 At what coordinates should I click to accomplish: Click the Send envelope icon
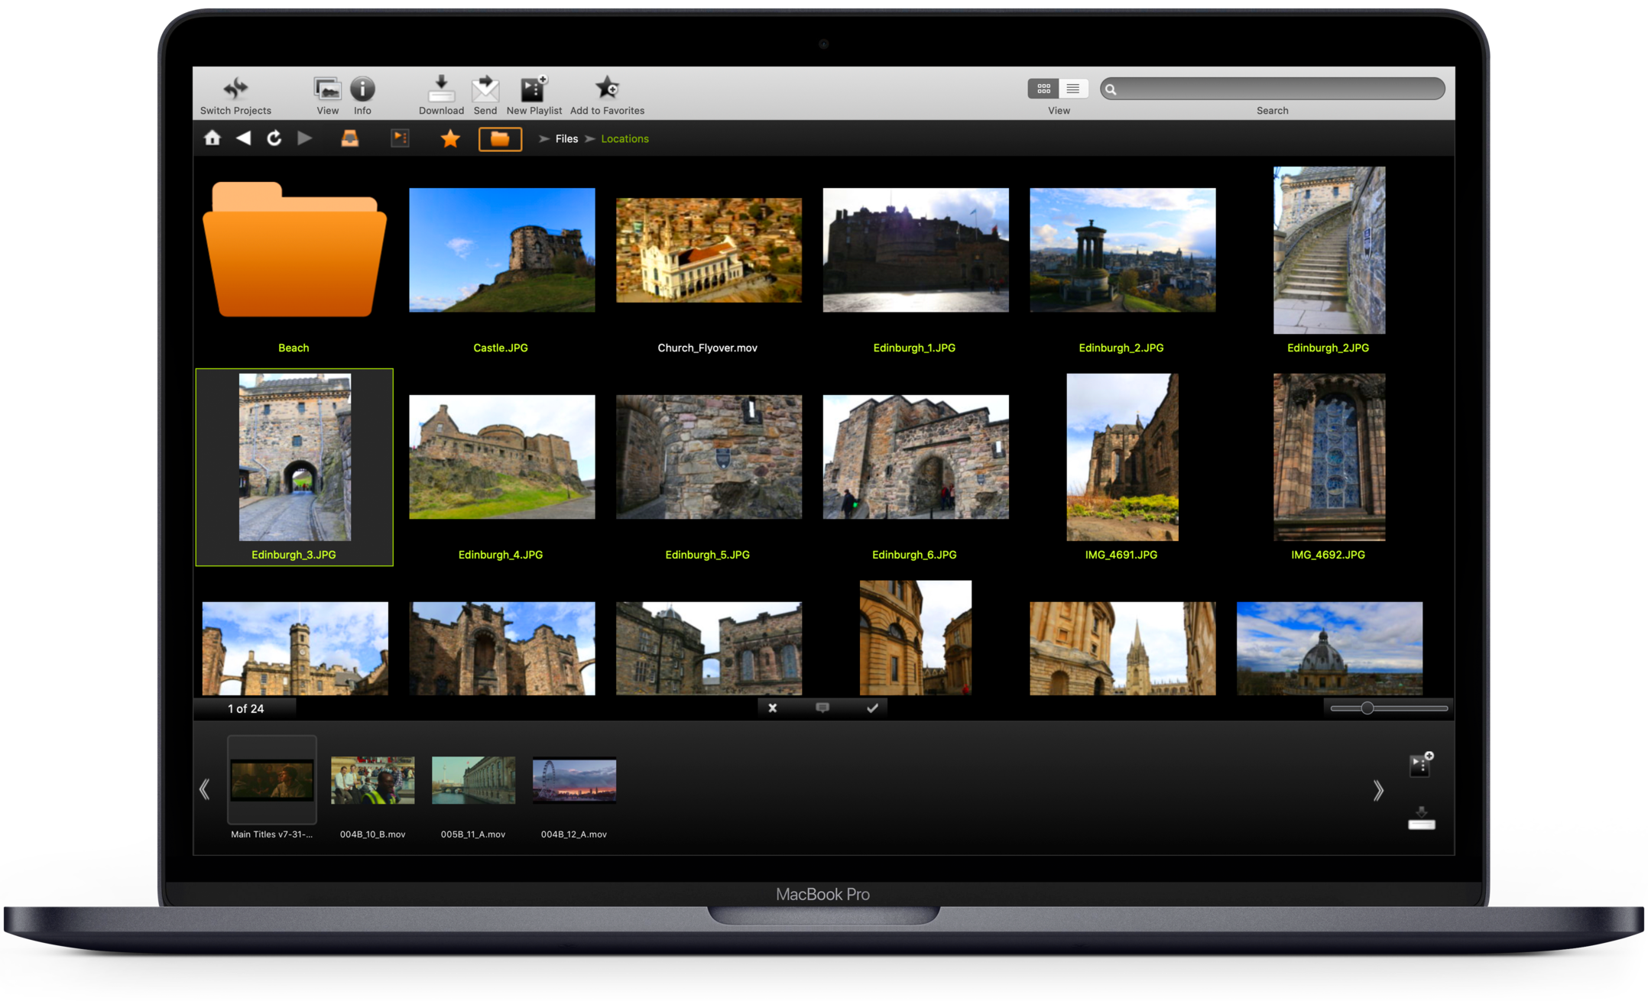[485, 89]
